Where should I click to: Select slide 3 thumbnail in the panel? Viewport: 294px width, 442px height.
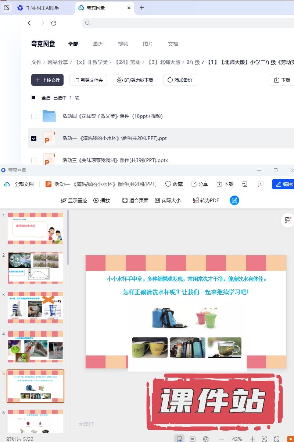click(x=36, y=308)
